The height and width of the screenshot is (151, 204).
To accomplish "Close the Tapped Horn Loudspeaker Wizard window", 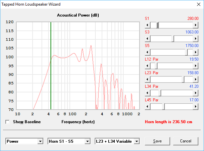I will pos(199,4).
